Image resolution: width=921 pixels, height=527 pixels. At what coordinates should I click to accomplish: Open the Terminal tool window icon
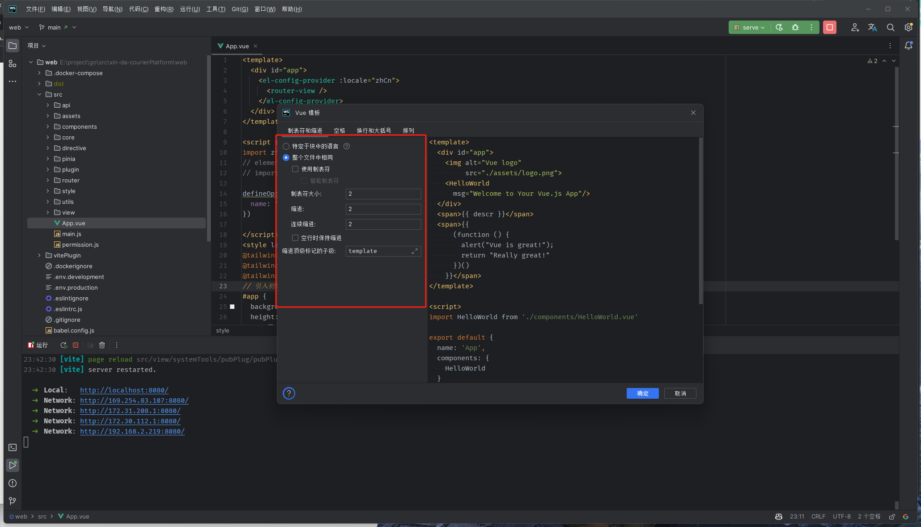(13, 447)
